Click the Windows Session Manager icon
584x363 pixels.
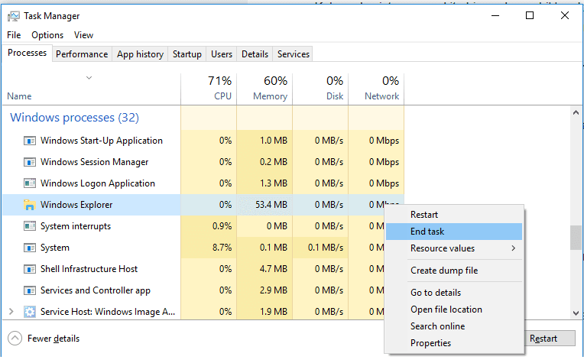(30, 162)
